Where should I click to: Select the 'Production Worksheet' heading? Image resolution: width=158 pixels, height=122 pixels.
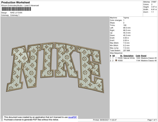click(16, 2)
